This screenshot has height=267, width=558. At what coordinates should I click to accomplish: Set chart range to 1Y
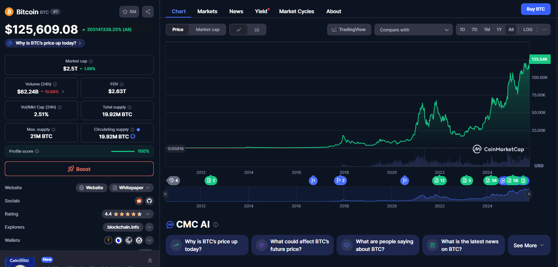tap(499, 30)
